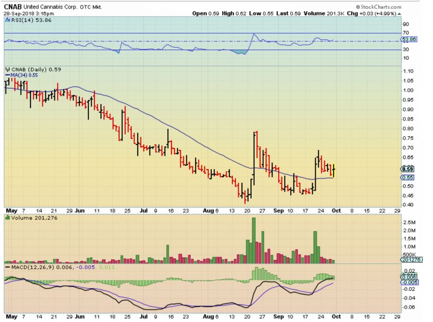Click the 28-Sep-2018 3:16pm timestamp
Image resolution: width=433 pixels, height=322 pixels.
coord(29,13)
